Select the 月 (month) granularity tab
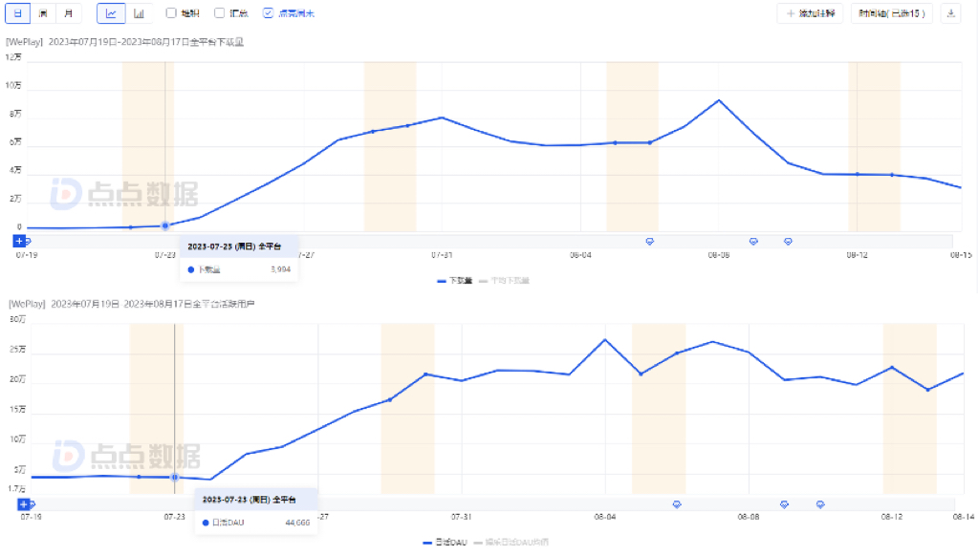 click(x=68, y=13)
